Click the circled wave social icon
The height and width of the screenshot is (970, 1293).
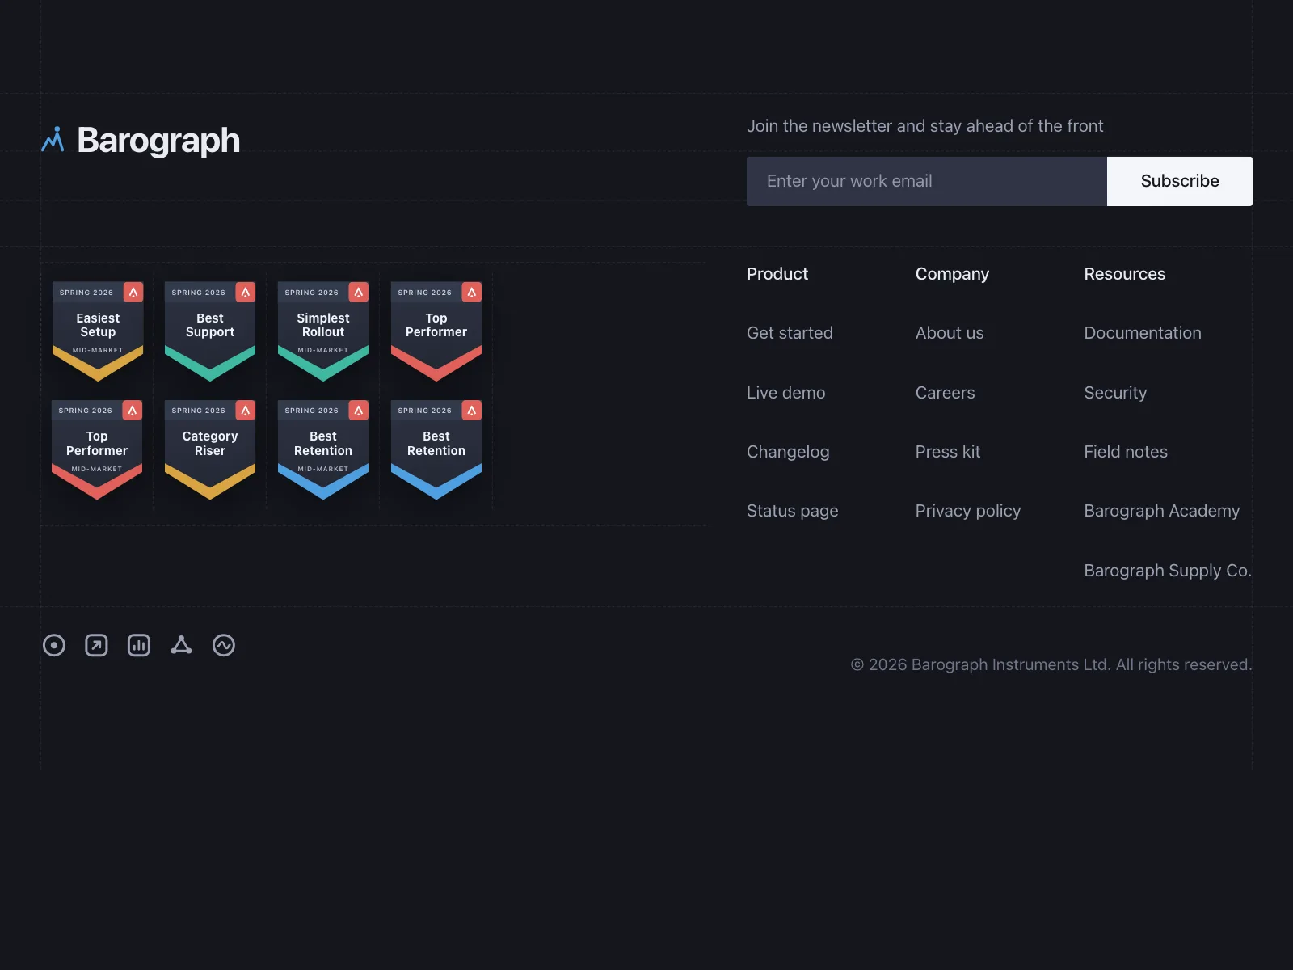(x=224, y=645)
